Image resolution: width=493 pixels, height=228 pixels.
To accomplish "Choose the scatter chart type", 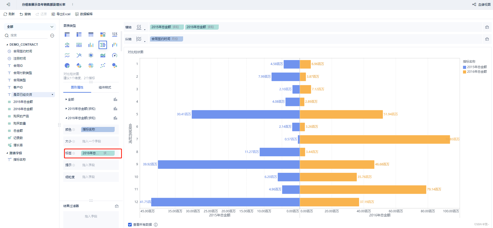I will [103, 66].
